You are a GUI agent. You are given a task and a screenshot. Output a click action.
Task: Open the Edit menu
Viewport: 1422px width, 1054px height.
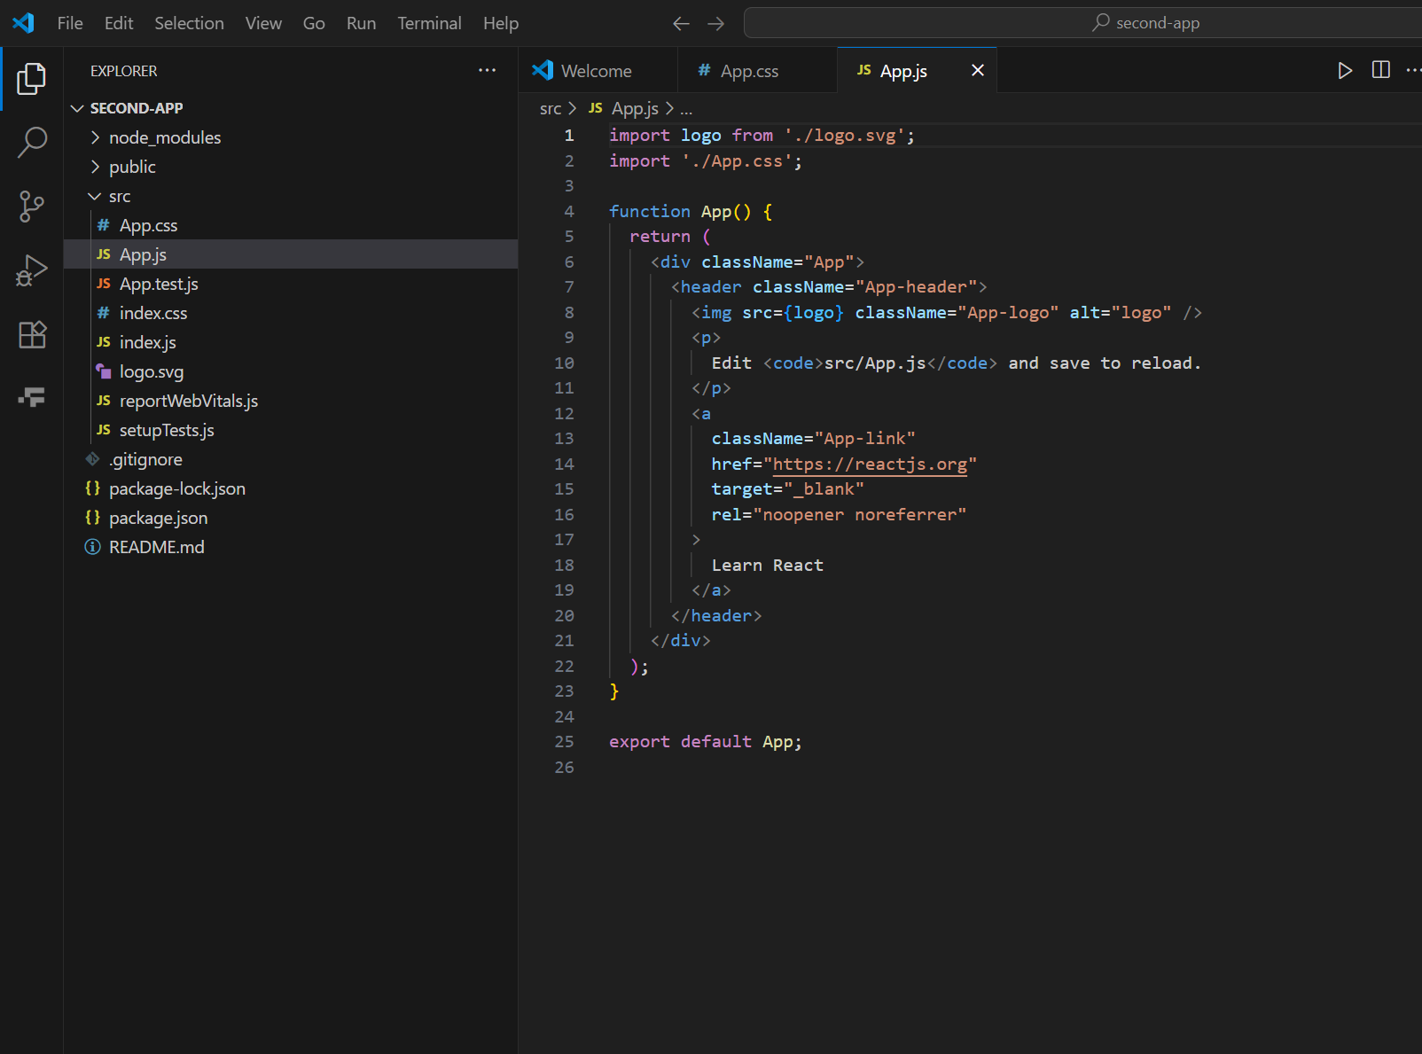(119, 23)
